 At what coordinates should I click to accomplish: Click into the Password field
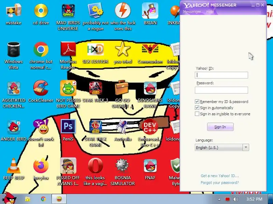221,90
